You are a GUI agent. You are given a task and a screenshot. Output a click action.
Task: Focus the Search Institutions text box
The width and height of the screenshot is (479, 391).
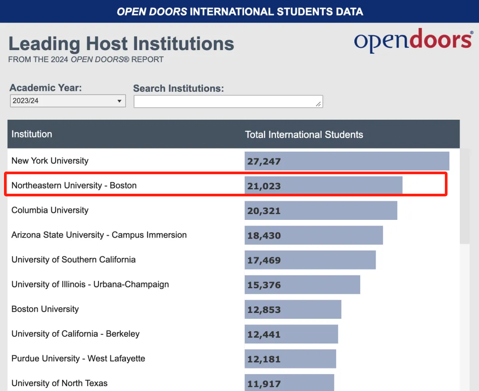(x=228, y=102)
